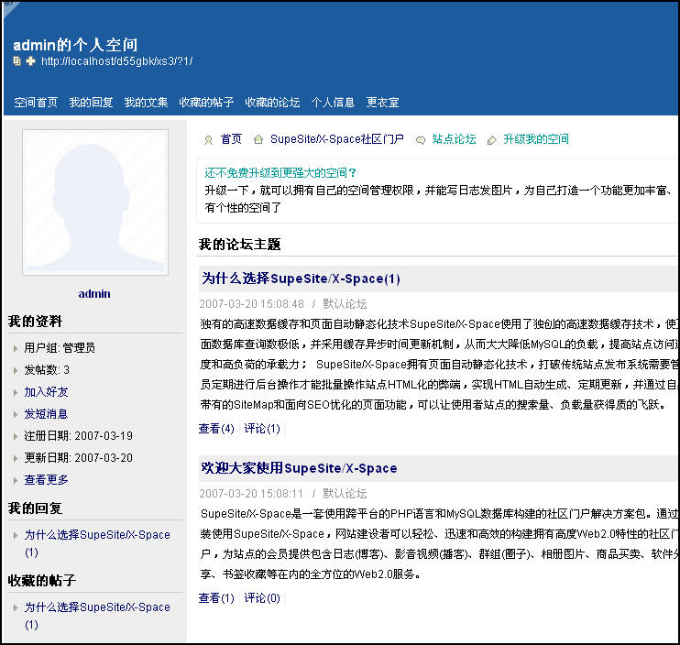Open the 收藏的论坛 tab
The height and width of the screenshot is (645, 680).
[x=272, y=103]
